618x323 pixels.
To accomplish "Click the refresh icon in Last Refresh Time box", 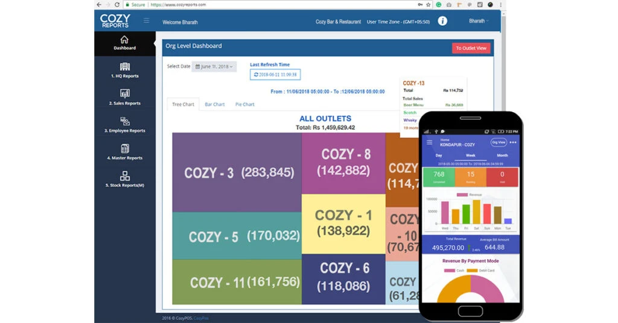I will [x=256, y=74].
